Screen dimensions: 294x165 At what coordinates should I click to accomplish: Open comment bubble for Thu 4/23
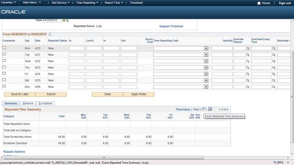tap(4, 67)
